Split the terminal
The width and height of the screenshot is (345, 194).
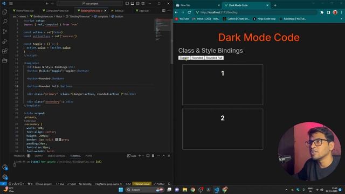pos(148,156)
